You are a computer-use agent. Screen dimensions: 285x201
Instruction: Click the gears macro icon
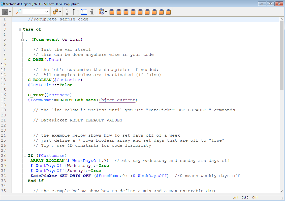click(x=55, y=12)
